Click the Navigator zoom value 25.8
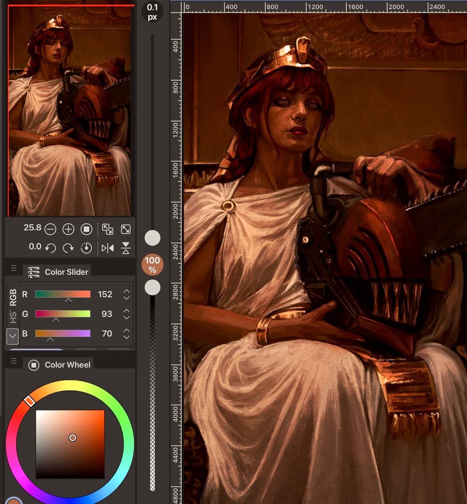This screenshot has width=467, height=504. click(x=32, y=228)
